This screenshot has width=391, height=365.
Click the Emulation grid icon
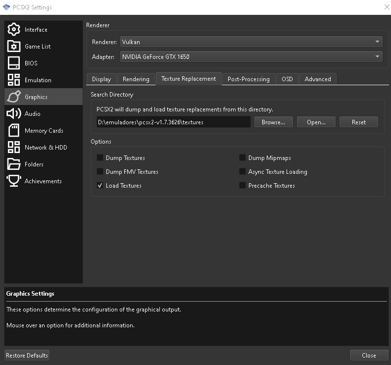(14, 80)
